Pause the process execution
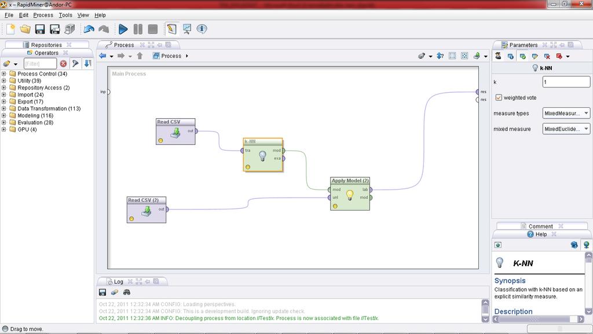 (x=138, y=29)
